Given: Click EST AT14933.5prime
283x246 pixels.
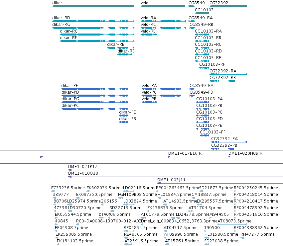Looking at the screenshot, I should (x=165, y=205).
